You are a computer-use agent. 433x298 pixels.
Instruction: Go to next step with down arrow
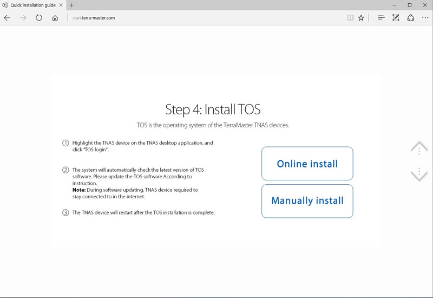(419, 174)
